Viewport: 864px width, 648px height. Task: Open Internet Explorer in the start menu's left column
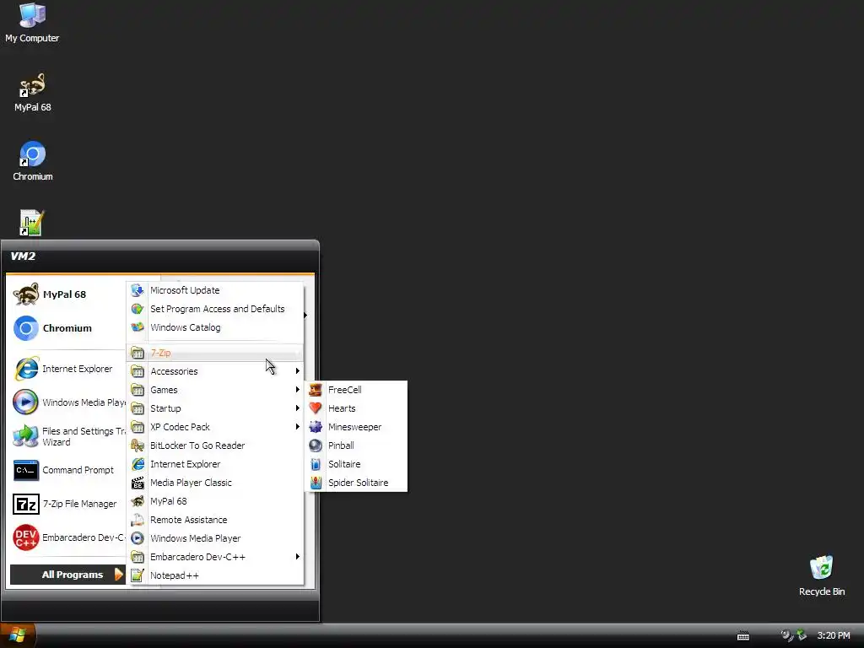pyautogui.click(x=67, y=369)
